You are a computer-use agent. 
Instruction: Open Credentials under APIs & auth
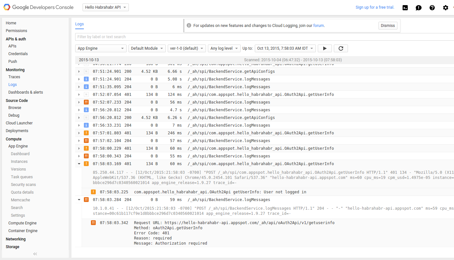[18, 54]
